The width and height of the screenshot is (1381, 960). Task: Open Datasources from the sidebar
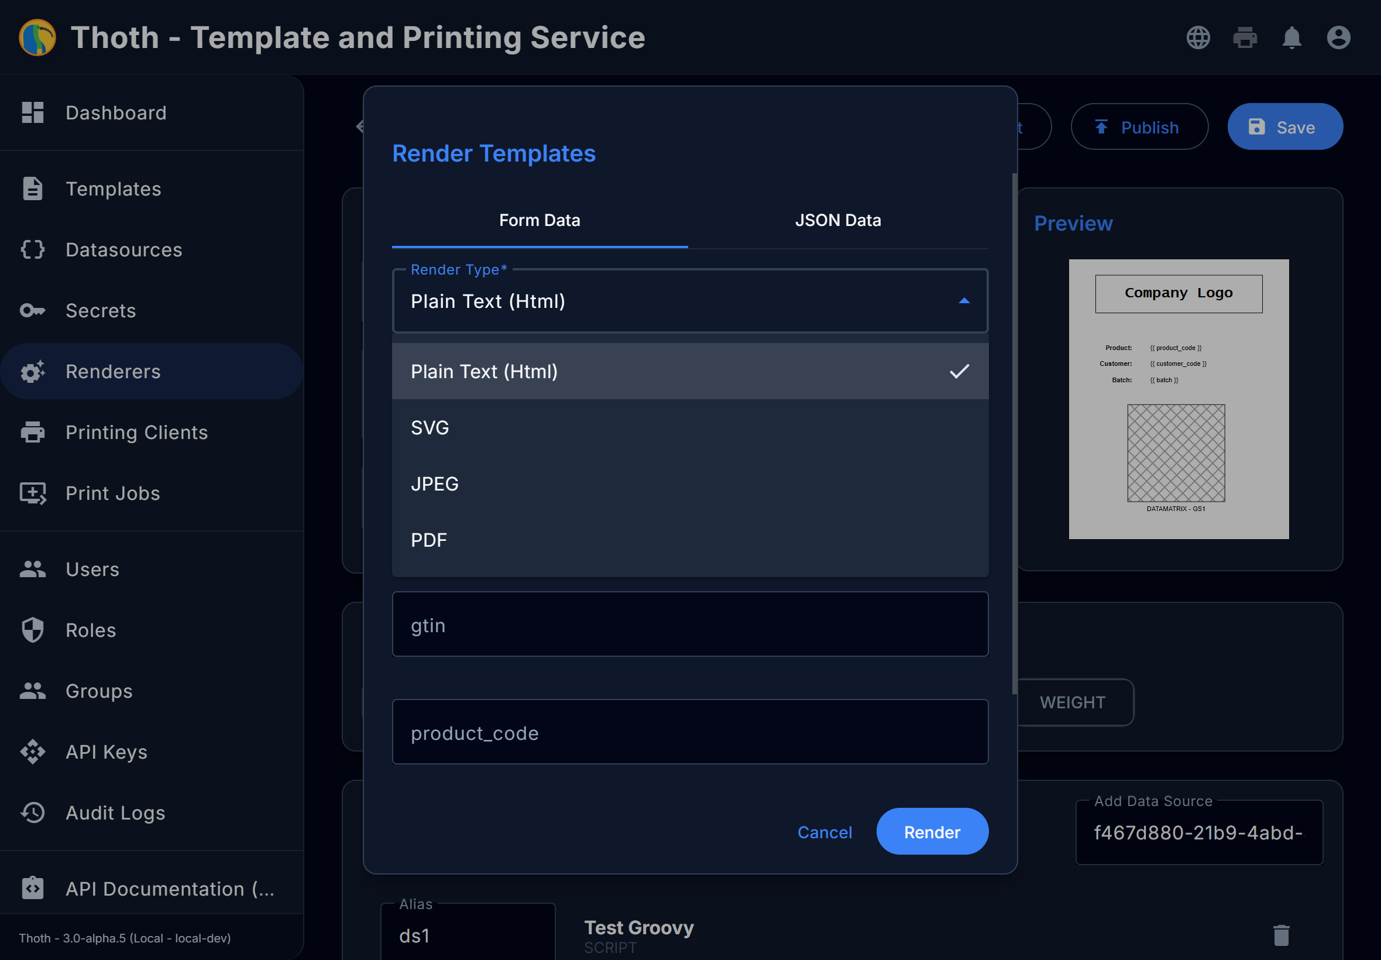[152, 249]
